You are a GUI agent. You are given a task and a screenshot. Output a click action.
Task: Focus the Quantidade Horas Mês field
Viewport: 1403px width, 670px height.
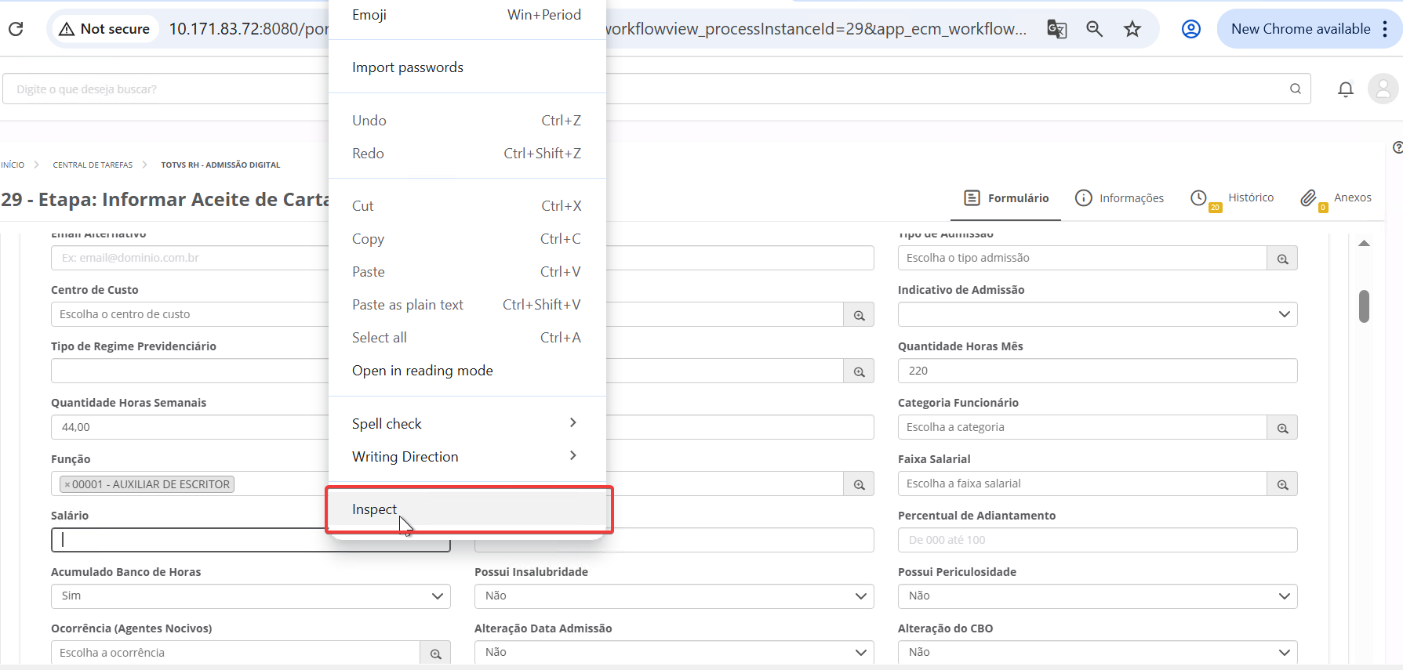tap(1097, 371)
